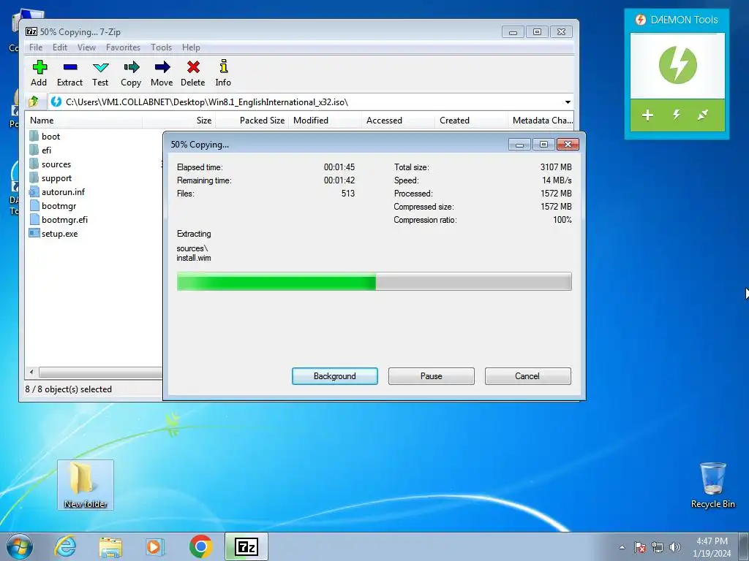
Task: Click the 7-Zip taskbar button
Action: coord(246,546)
